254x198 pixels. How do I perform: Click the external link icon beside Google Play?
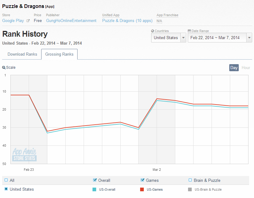[28, 21]
